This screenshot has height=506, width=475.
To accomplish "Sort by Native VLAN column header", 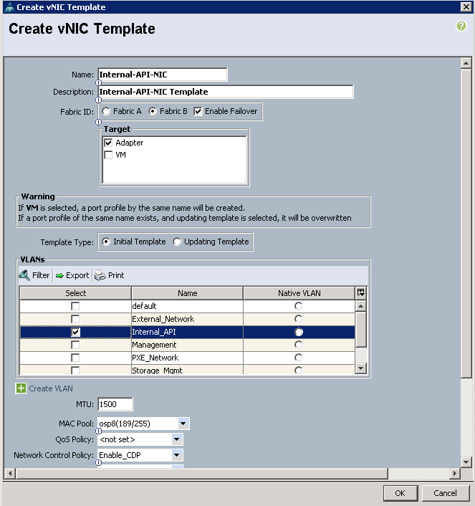I will point(299,293).
